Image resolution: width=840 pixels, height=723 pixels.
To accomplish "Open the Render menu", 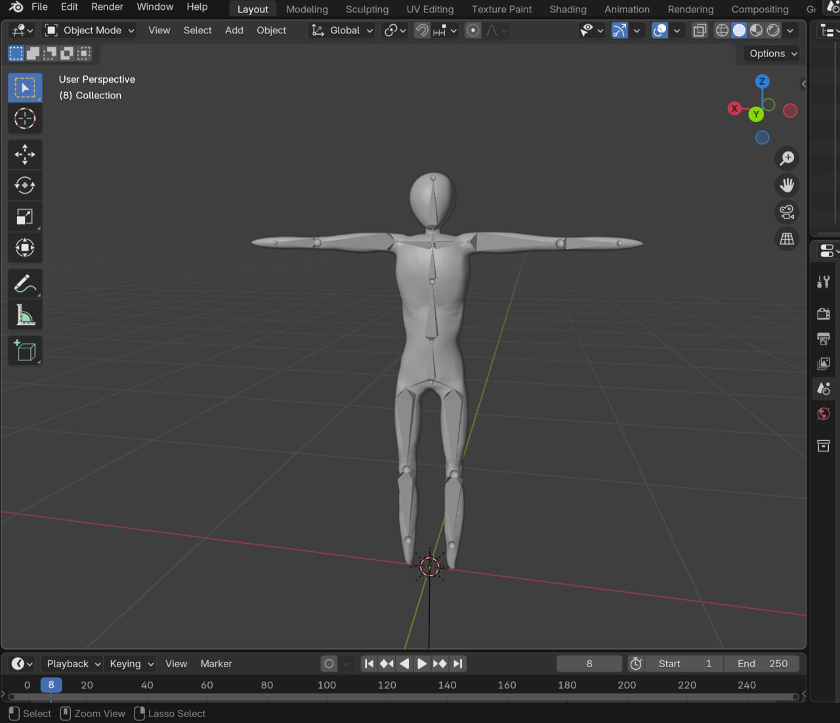I will [x=107, y=7].
